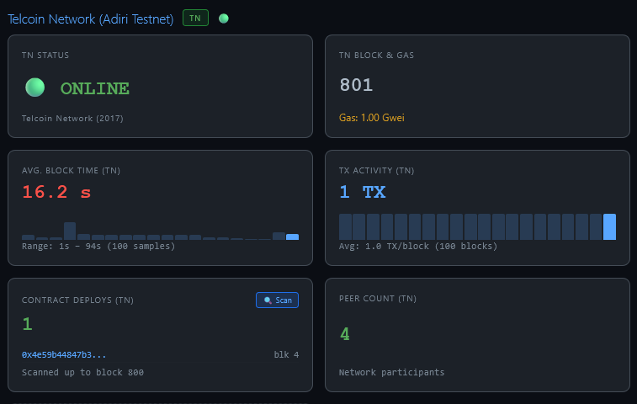Click the contract deploys count '1'
Screen dimensions: 637x404
[27, 324]
